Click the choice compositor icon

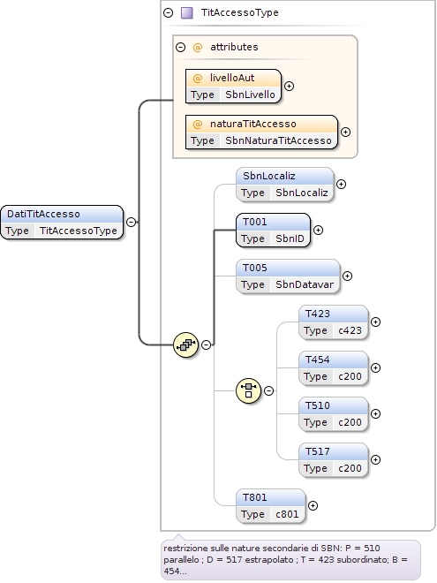pos(249,390)
